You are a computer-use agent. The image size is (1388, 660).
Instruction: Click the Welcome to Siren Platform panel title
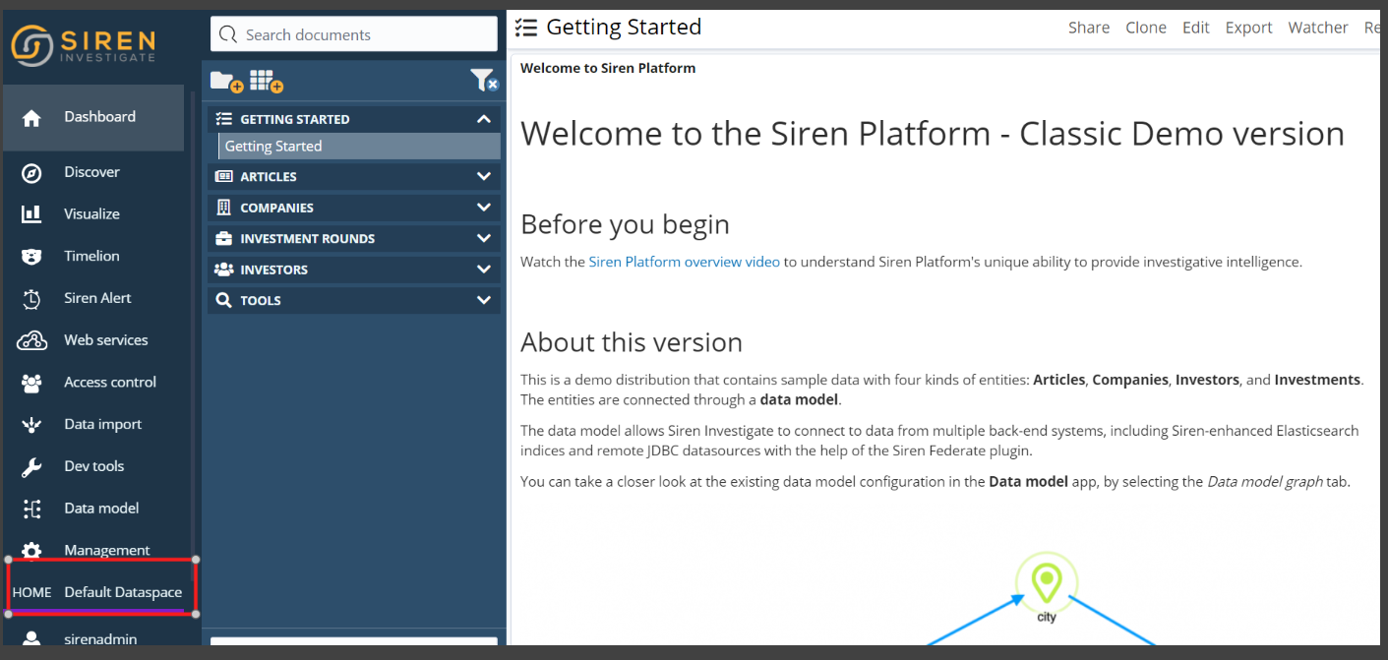coord(608,68)
